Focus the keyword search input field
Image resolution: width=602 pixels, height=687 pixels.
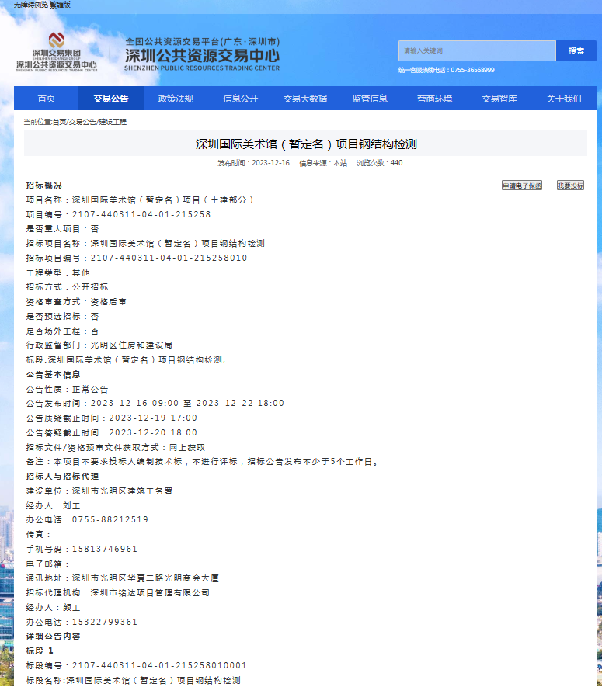(477, 51)
